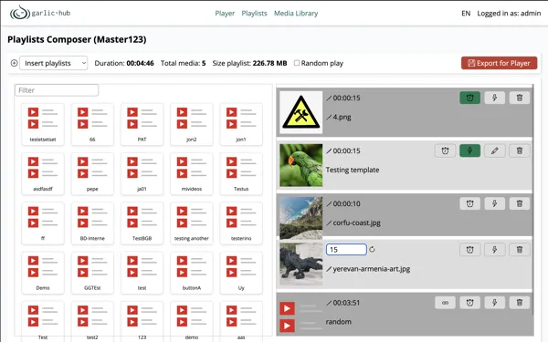Open the Playlists menu
The height and width of the screenshot is (342, 548).
pos(254,14)
